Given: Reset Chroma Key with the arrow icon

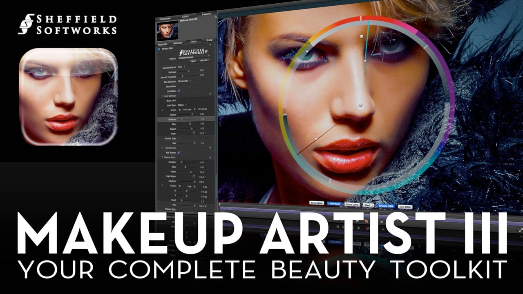Looking at the screenshot, I should 210,148.
